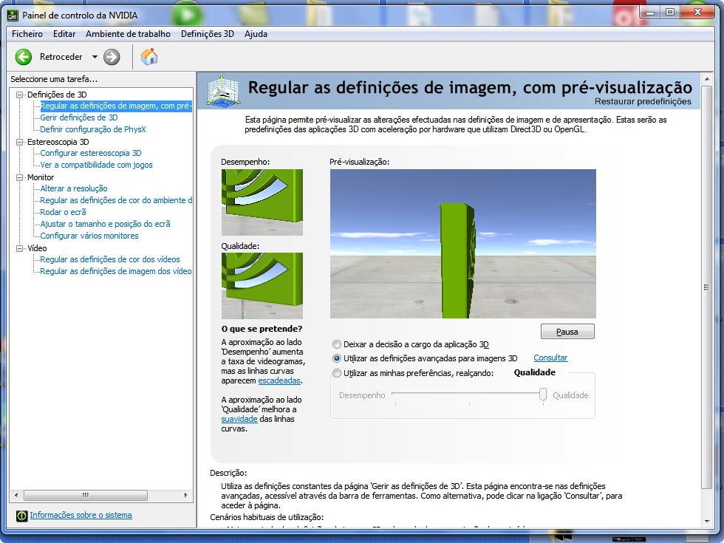Open the Ambiente de trabalho menu
724x543 pixels.
128,34
